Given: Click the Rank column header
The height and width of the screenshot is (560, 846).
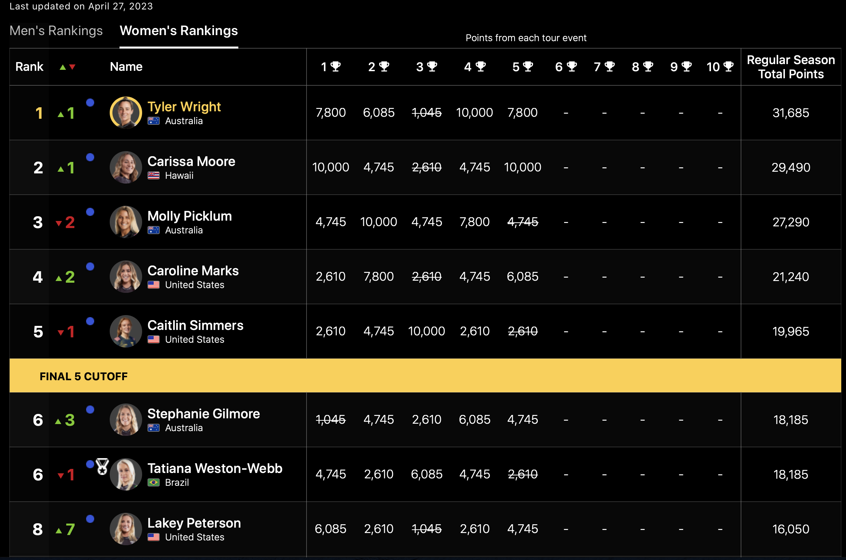Looking at the screenshot, I should click(29, 67).
